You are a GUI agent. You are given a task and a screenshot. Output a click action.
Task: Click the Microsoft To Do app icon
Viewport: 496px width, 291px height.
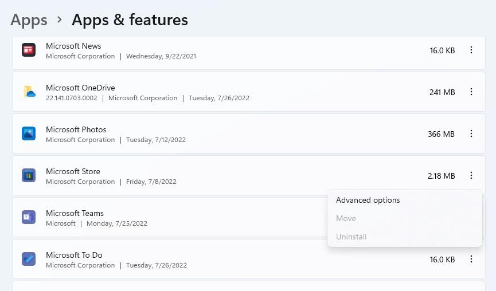click(29, 259)
